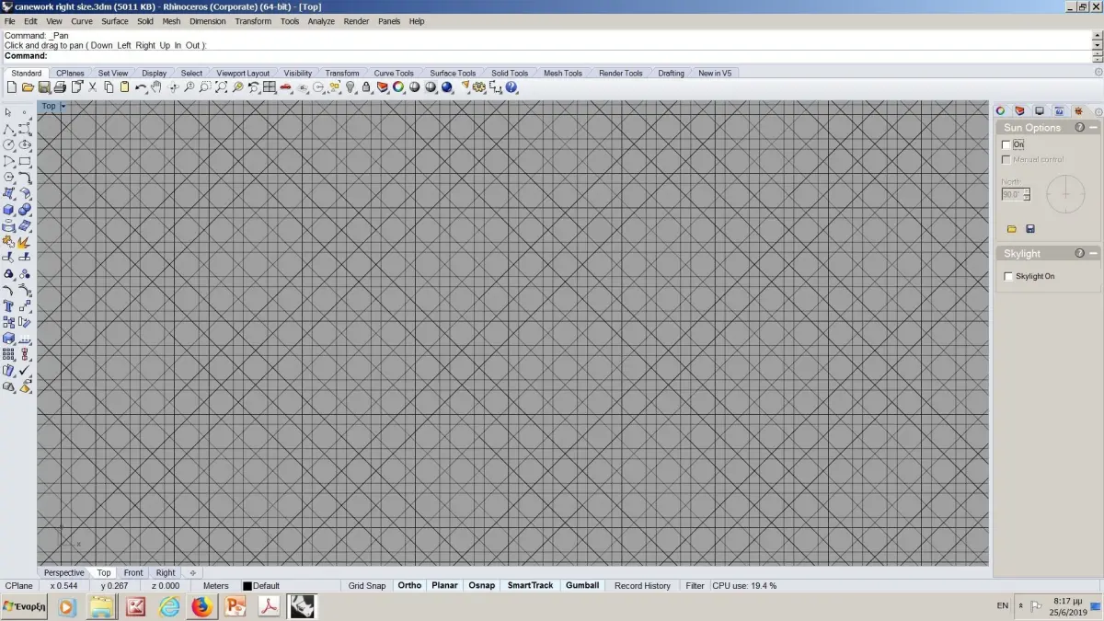The image size is (1104, 621).
Task: Click the Zoom Window magnifier icon
Action: (x=204, y=87)
